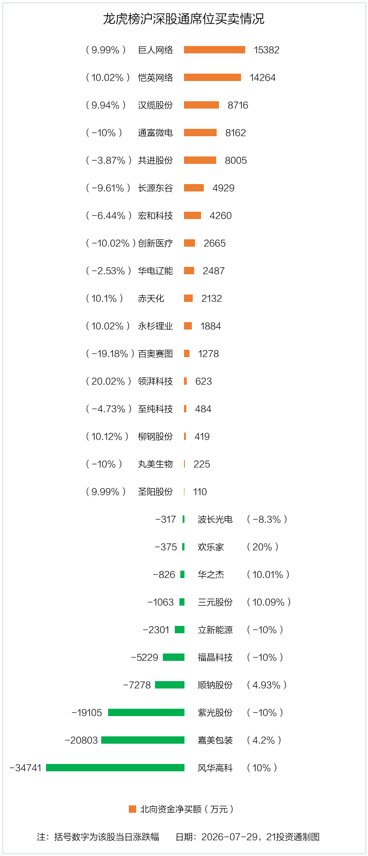This screenshot has width=368, height=856.
Task: Select the 恺英网络 stock label
Action: coord(155,77)
